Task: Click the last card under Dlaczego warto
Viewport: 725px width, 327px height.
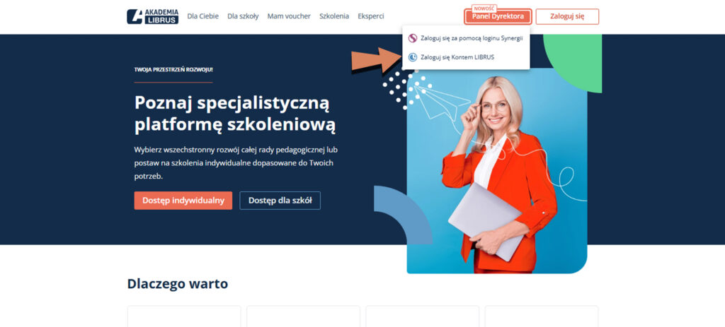Action: coord(542,316)
